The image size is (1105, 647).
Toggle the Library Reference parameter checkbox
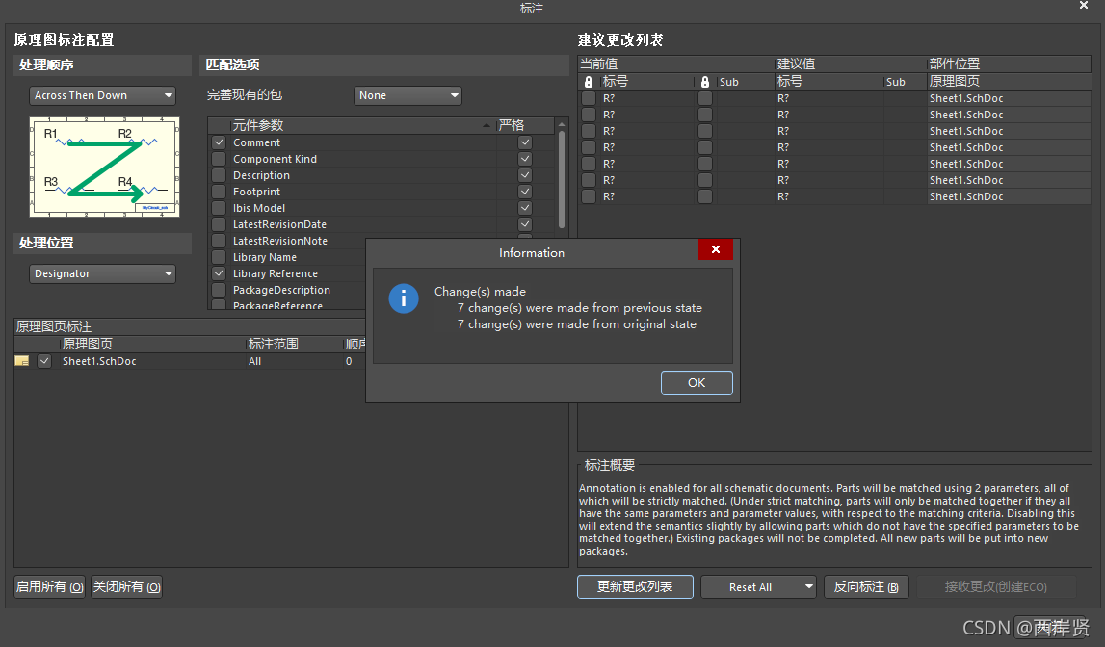pos(219,273)
